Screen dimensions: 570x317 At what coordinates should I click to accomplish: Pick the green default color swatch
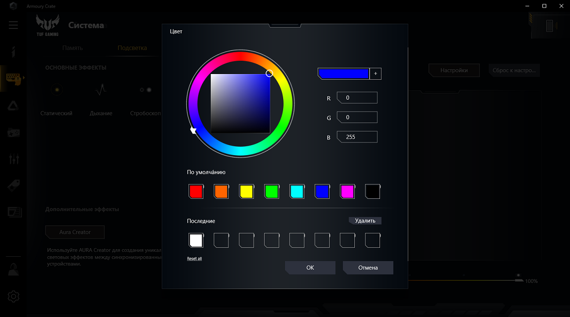pyautogui.click(x=271, y=192)
